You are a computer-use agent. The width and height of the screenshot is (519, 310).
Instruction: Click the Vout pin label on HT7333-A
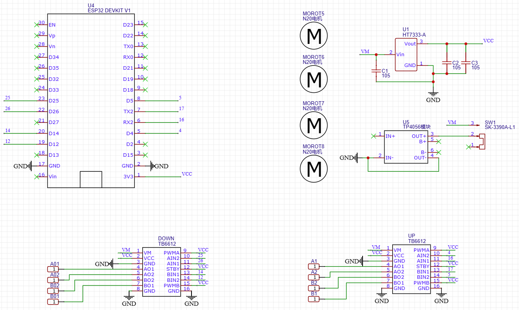coord(410,44)
